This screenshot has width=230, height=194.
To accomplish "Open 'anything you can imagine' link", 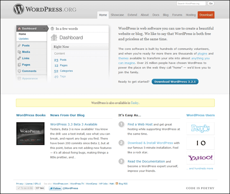I will coord(200,58).
